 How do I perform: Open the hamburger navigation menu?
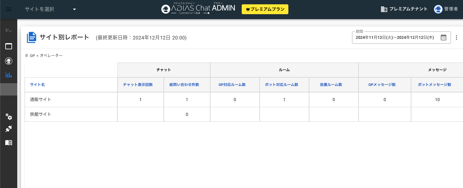coord(9,9)
